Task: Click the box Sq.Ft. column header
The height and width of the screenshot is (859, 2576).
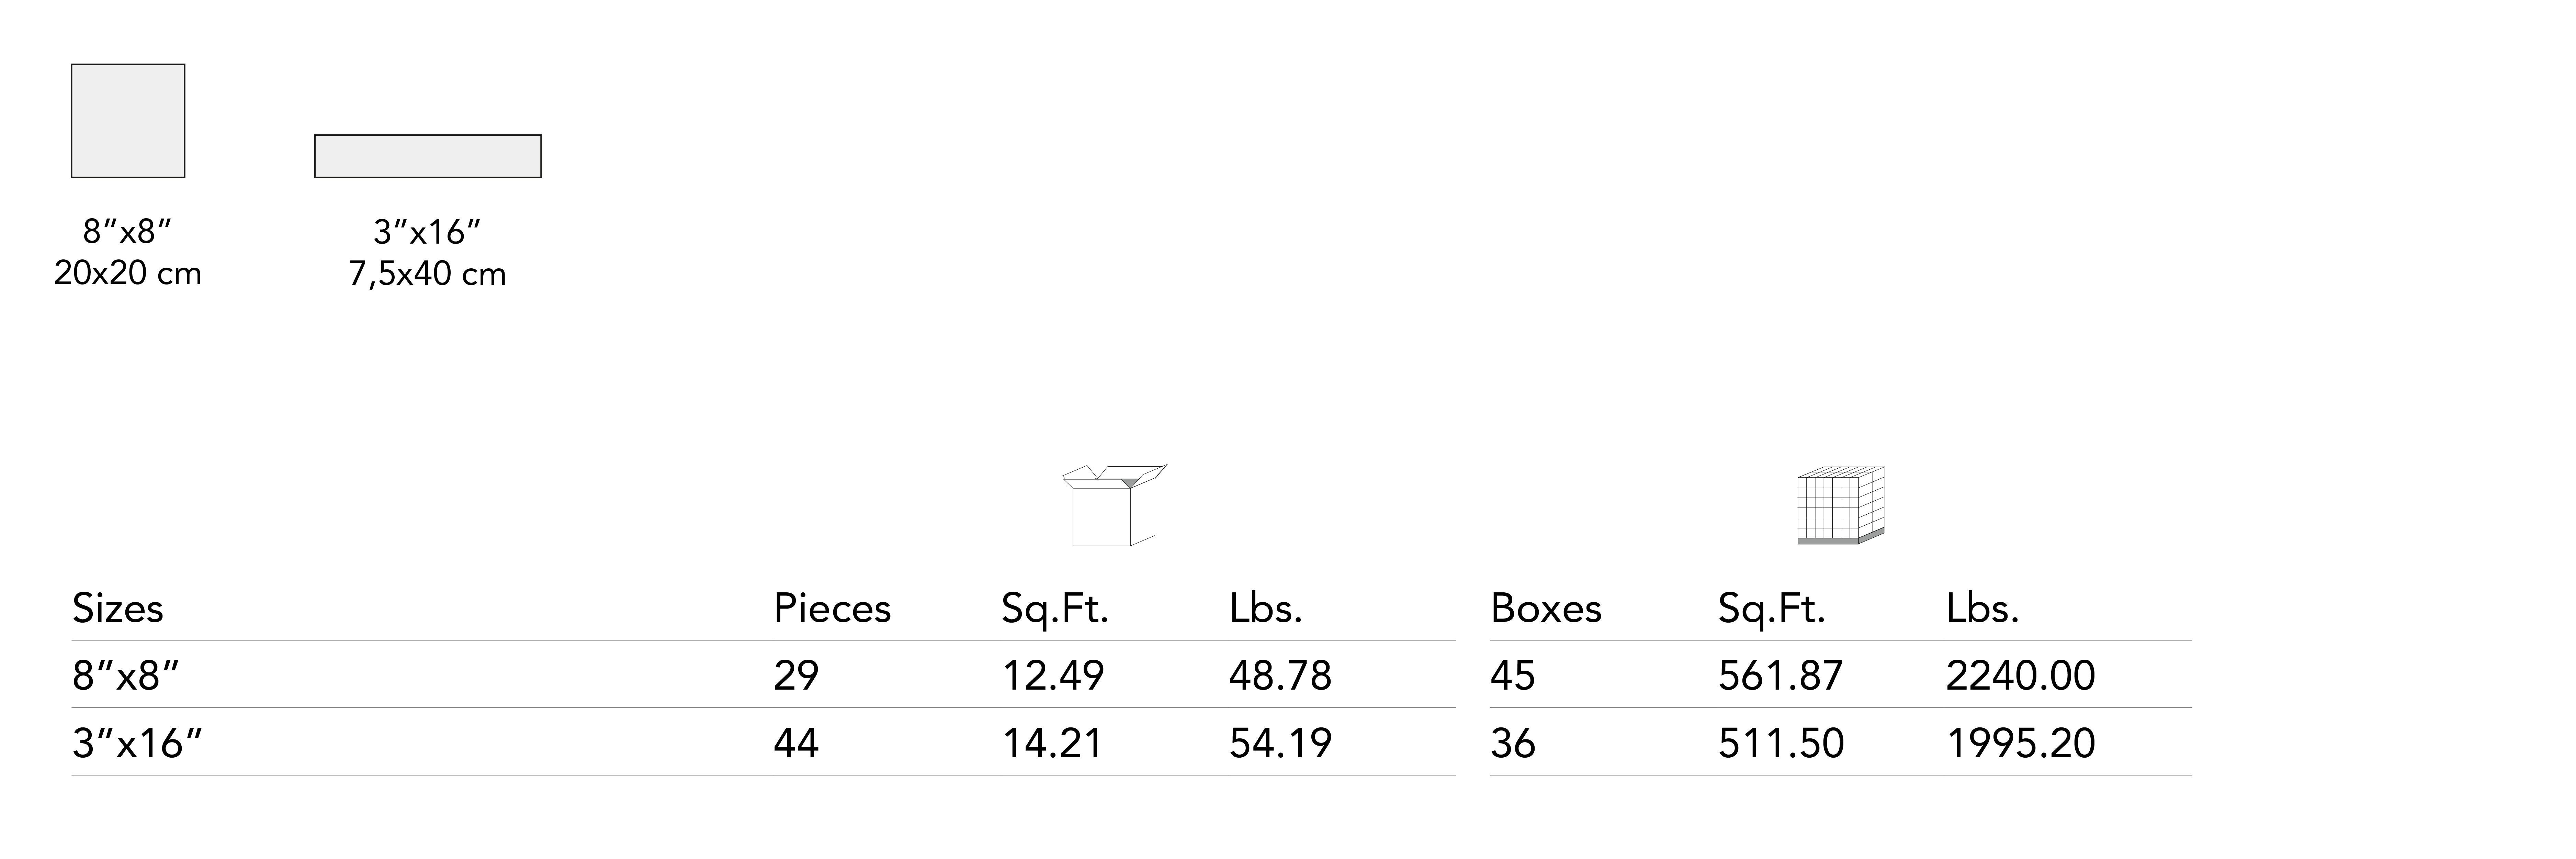Action: pyautogui.click(x=1055, y=608)
